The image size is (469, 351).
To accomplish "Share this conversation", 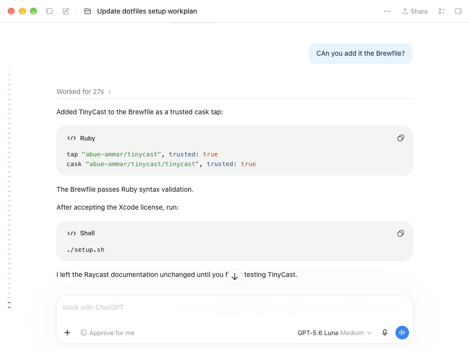I will pyautogui.click(x=415, y=11).
